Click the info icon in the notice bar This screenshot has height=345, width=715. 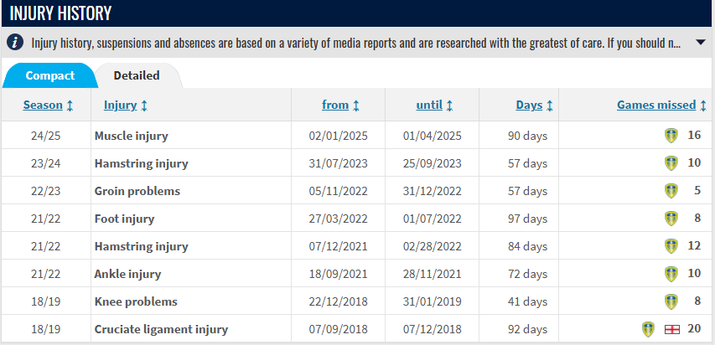[x=17, y=42]
